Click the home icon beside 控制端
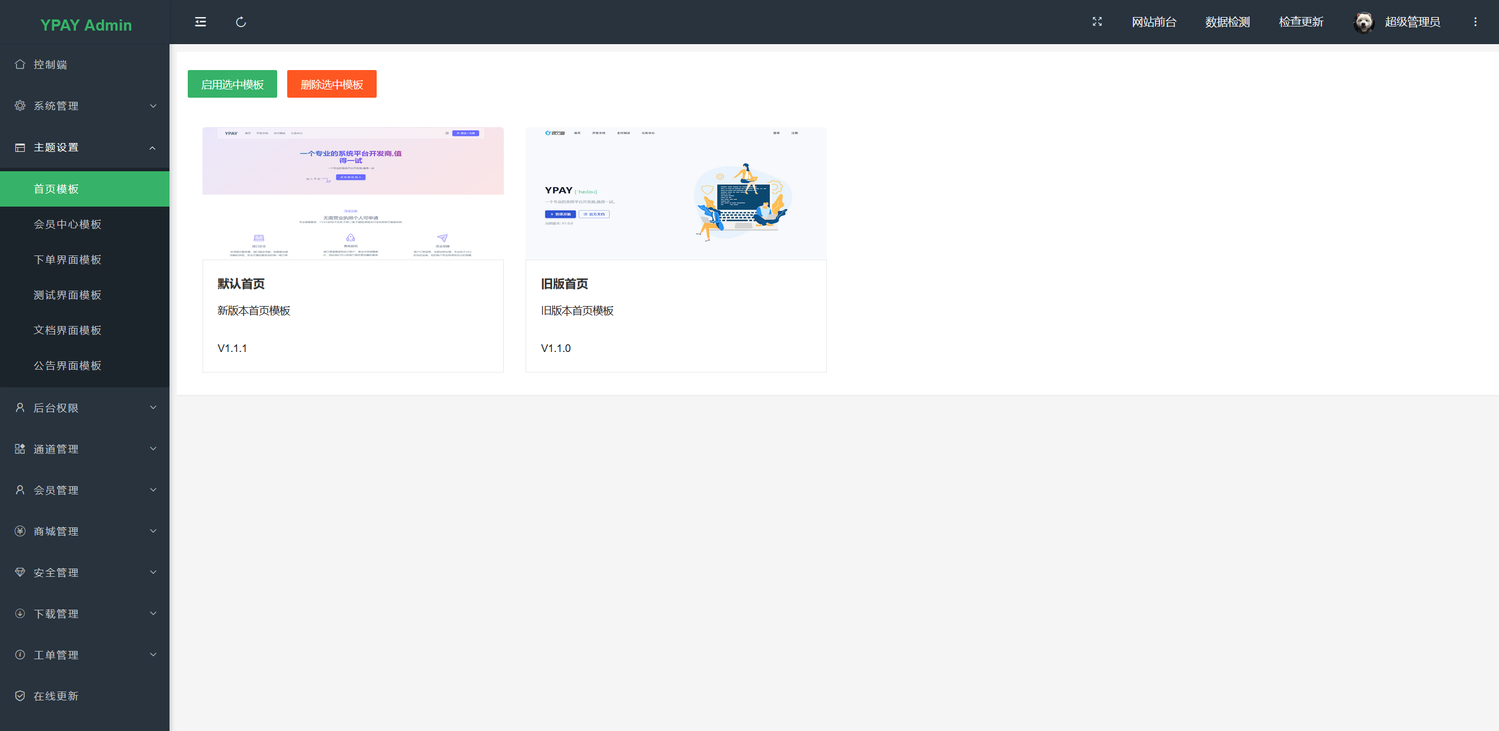Screen dimensions: 1499x731 pos(20,64)
